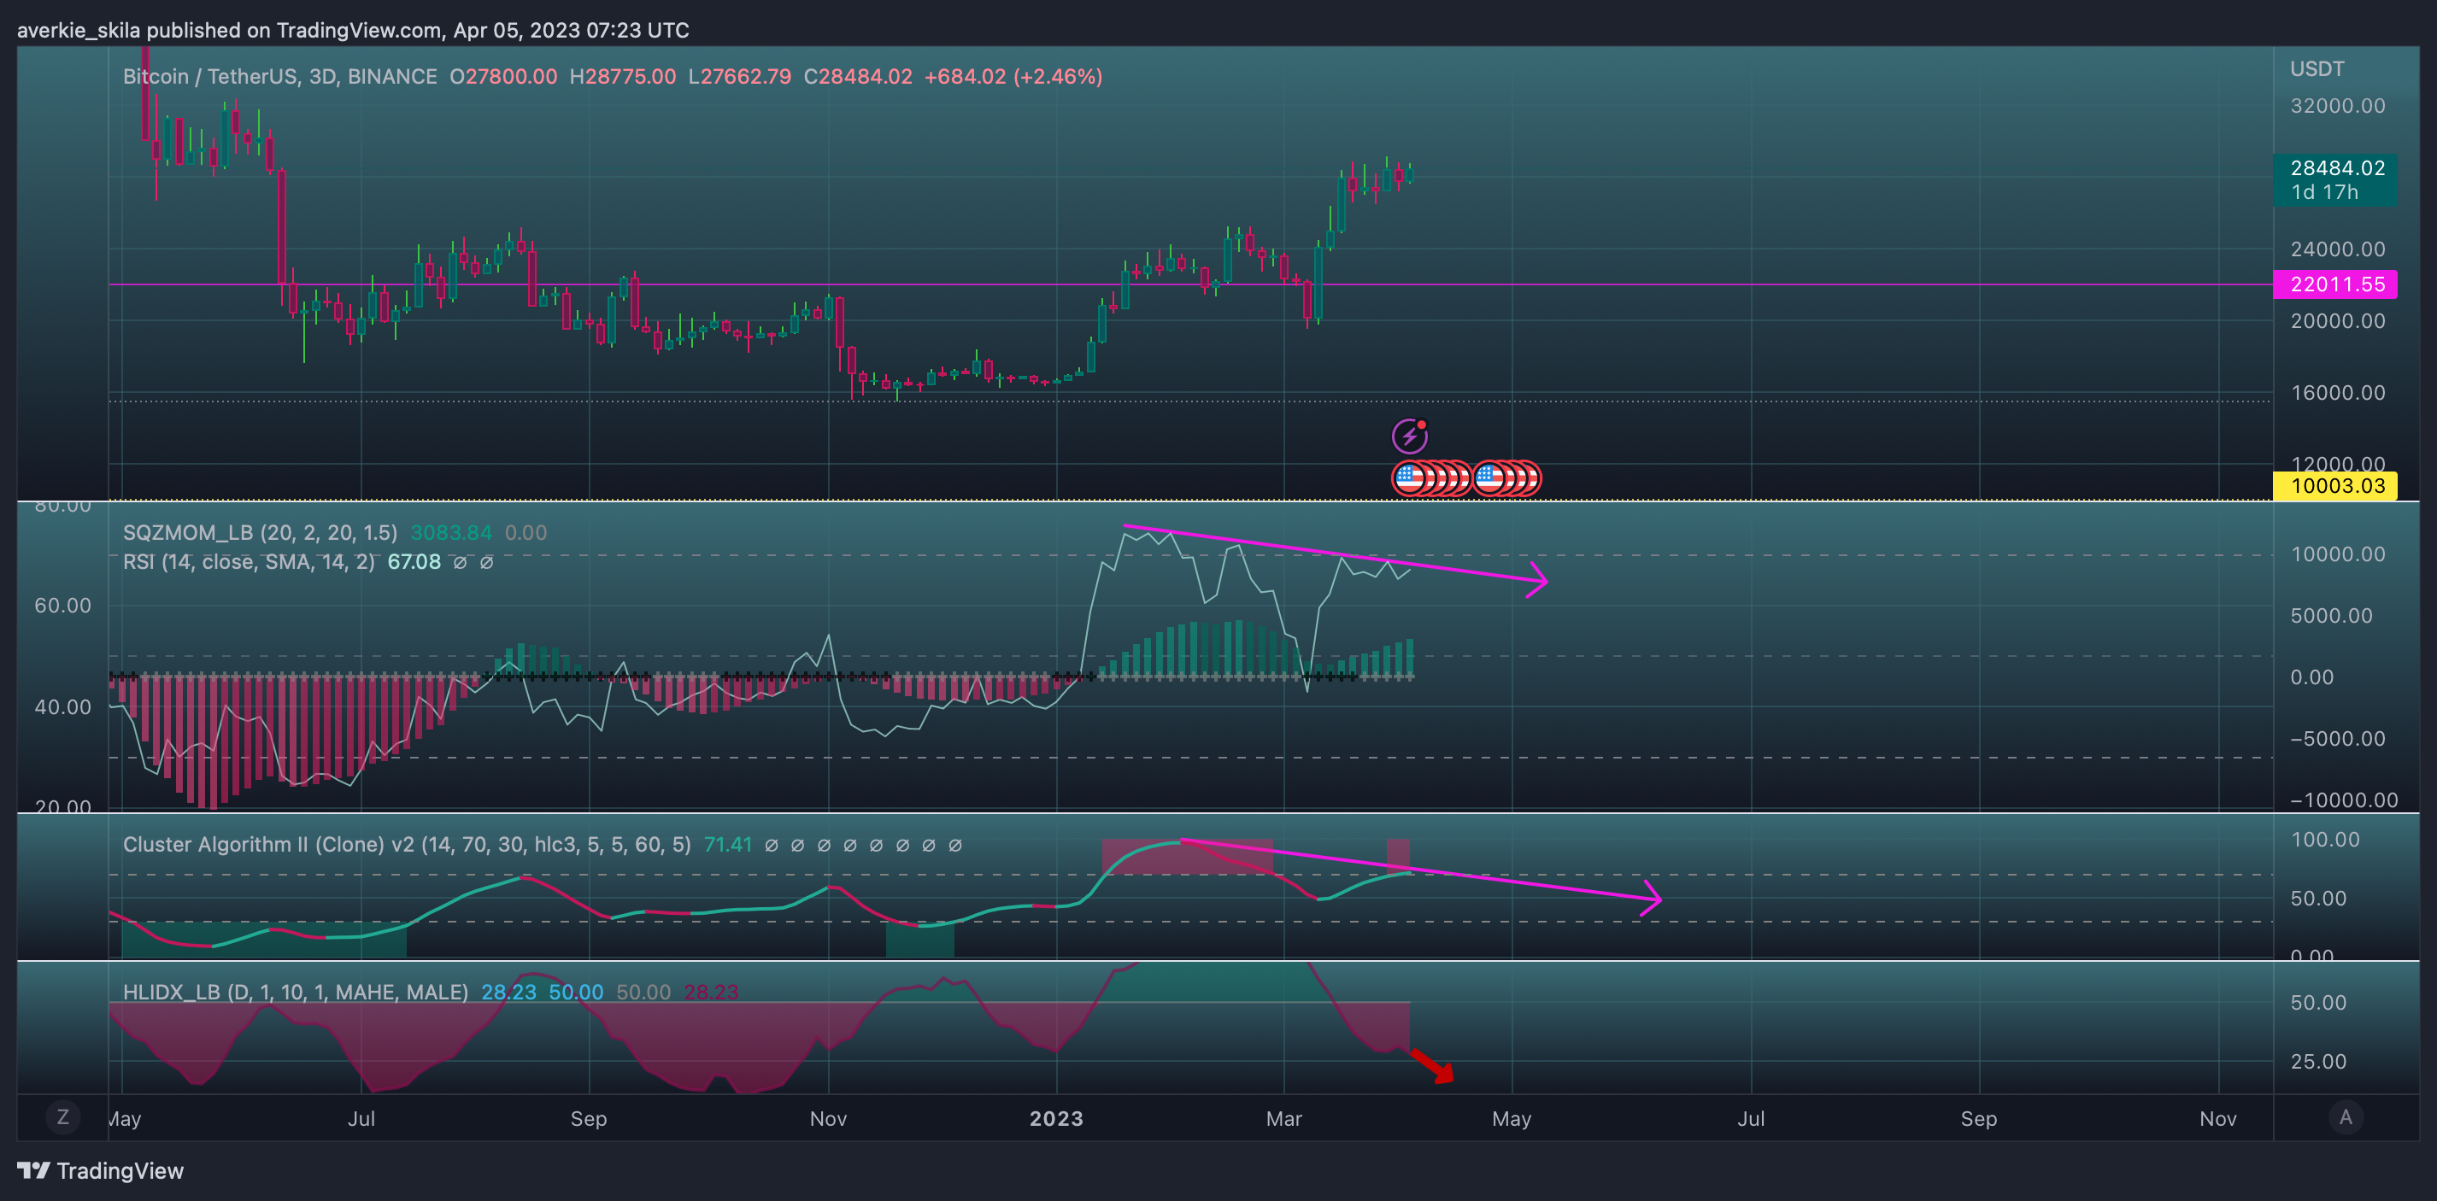Viewport: 2437px width, 1201px height.
Task: Click the round Z timezone button
Action: (62, 1116)
